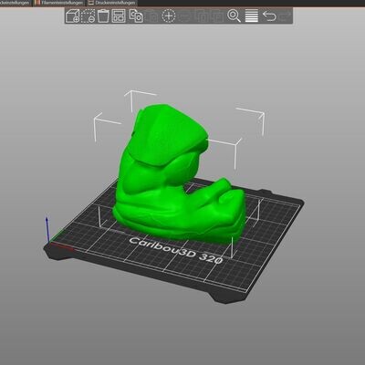Viewport: 365px width, 365px height.
Task: Switch to the Filamenteinstellungen tab
Action: point(58,3)
